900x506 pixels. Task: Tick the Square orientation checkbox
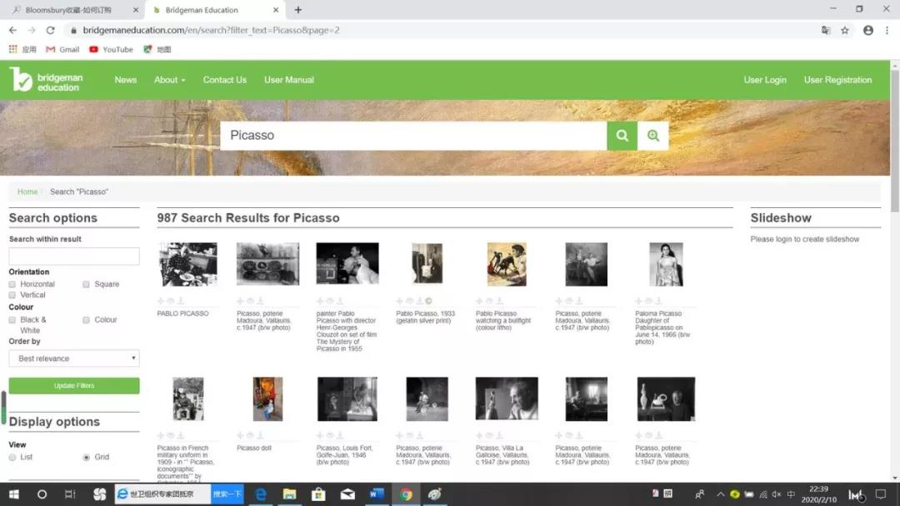click(87, 284)
